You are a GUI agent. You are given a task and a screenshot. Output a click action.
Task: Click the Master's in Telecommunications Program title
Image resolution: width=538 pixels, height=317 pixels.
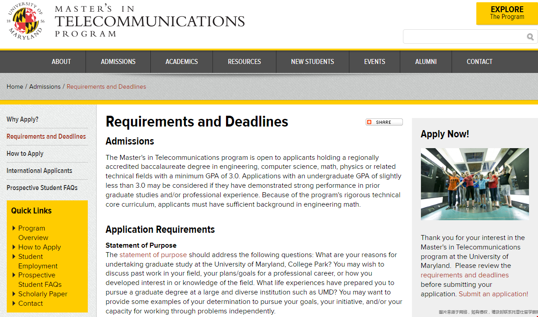[x=149, y=21]
